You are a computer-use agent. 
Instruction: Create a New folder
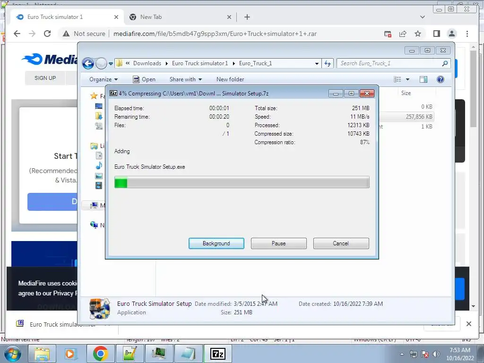[230, 79]
